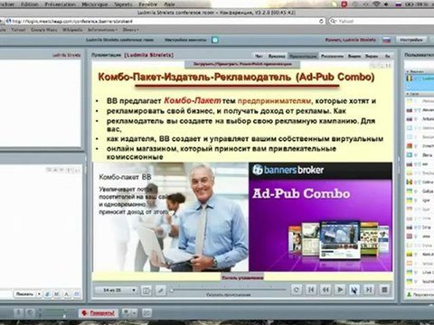This screenshot has width=434, height=325.
Task: Switch to the Drawing tab
Action: coord(332,56)
